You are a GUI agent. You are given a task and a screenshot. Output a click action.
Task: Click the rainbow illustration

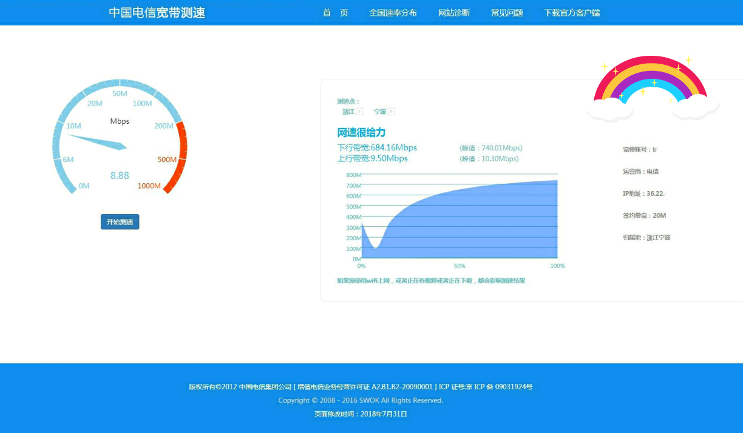pos(653,88)
